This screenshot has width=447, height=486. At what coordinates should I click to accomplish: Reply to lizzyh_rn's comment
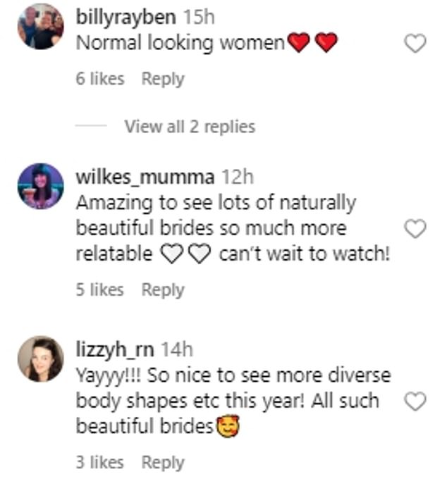click(162, 463)
